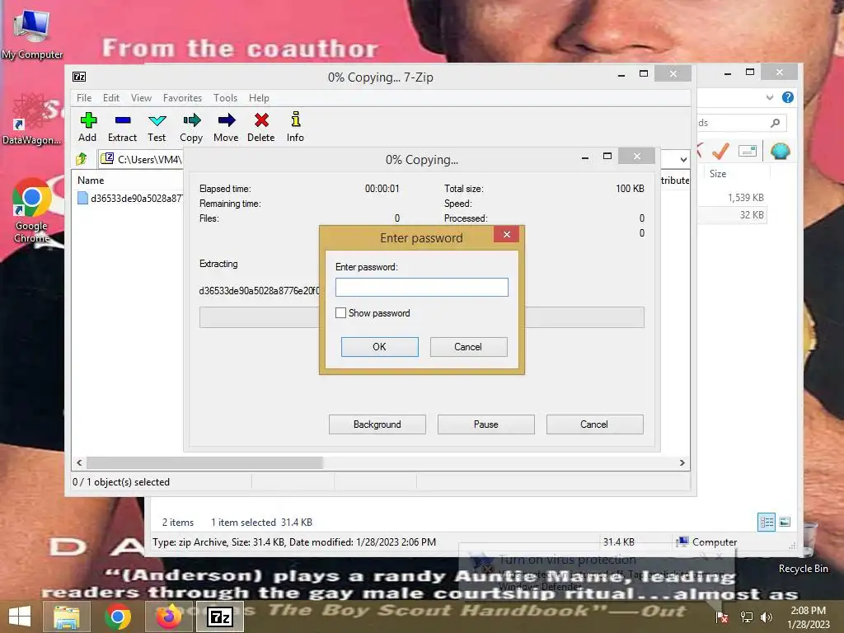Screen dimensions: 844x633
Task: Open the Help menu
Action: (x=259, y=98)
